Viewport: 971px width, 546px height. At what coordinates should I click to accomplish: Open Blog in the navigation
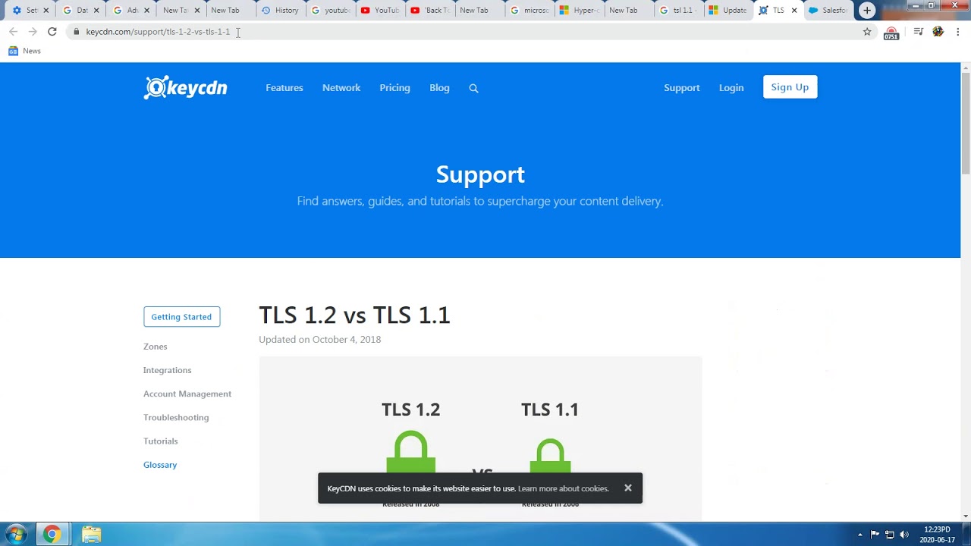439,88
